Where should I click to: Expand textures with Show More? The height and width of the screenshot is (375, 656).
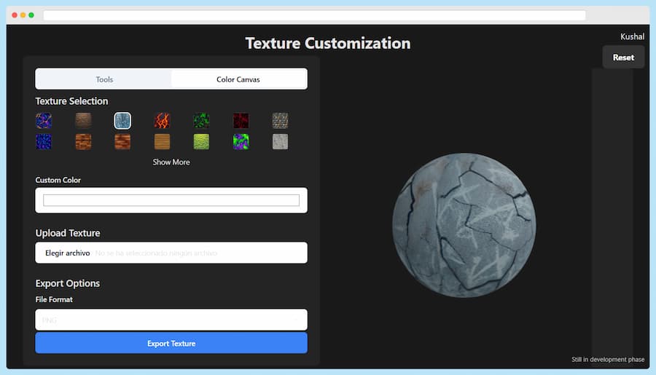pos(171,162)
